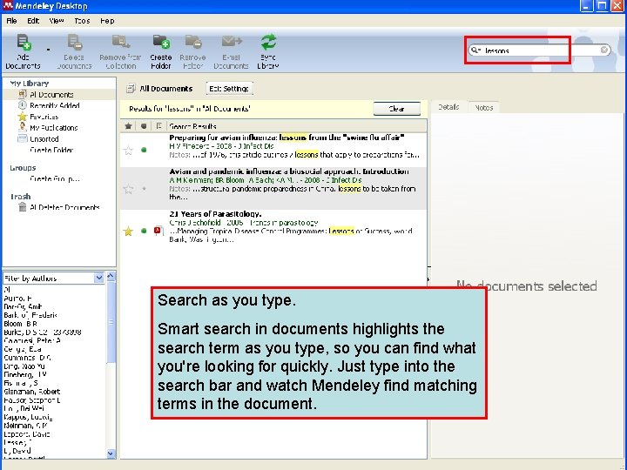The height and width of the screenshot is (470, 627).
Task: Click author list scrollbar down arrow
Action: pos(111,453)
